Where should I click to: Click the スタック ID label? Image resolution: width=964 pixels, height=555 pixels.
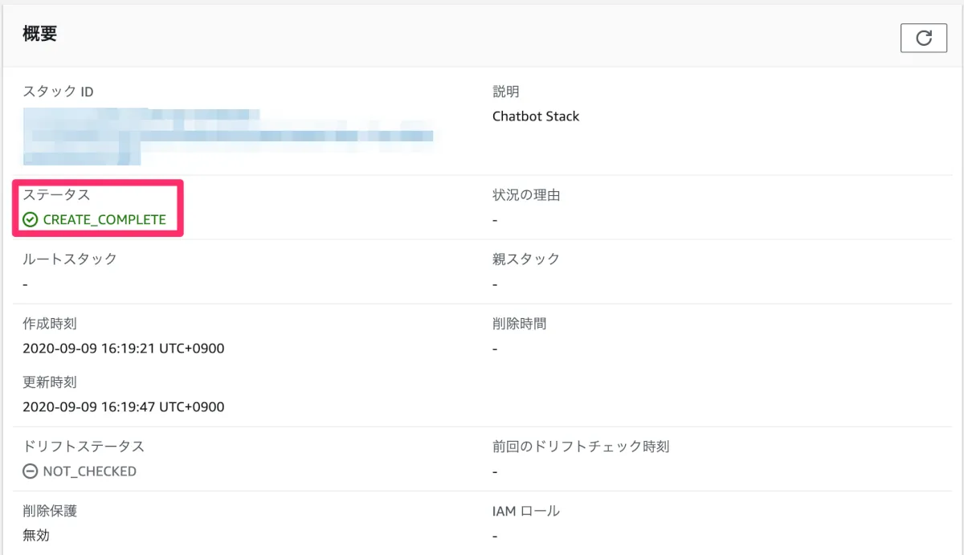(58, 92)
